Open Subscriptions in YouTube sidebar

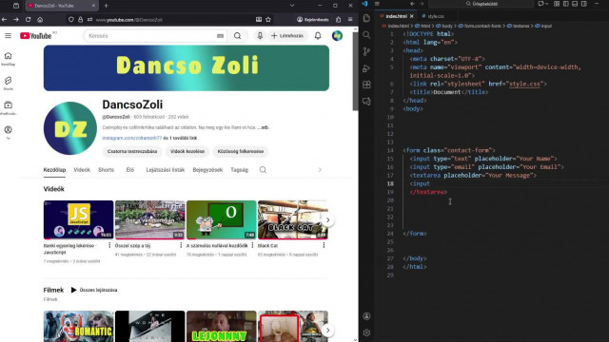click(9, 108)
